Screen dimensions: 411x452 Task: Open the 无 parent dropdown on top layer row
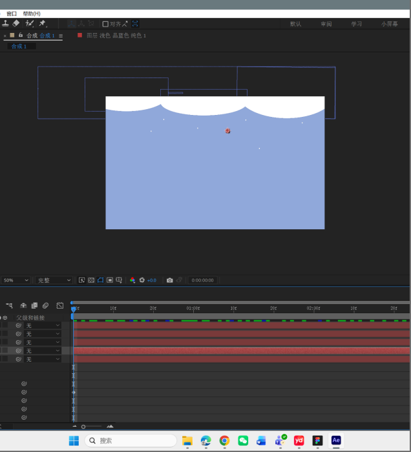43,325
